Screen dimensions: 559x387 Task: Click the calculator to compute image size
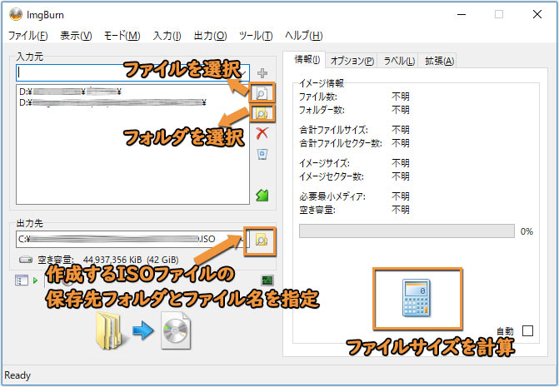[x=417, y=298]
